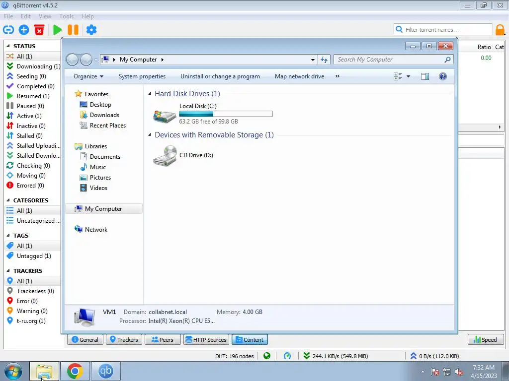Select Resumed (1) status filter

[33, 96]
